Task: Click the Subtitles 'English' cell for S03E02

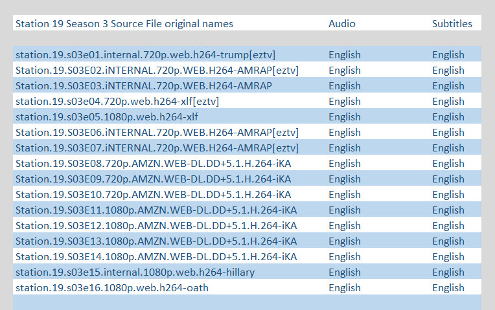Action: 448,71
